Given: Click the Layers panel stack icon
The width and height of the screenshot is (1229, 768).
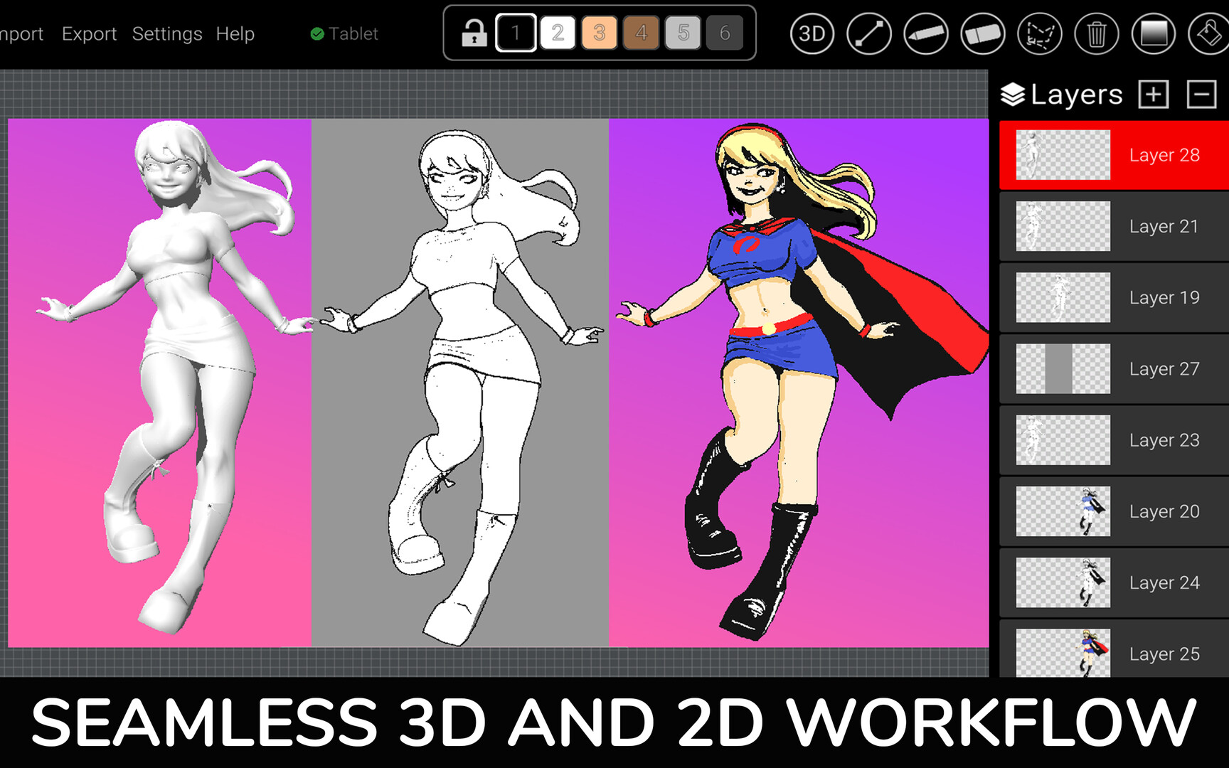Looking at the screenshot, I should tap(1013, 93).
